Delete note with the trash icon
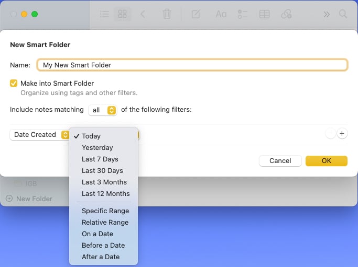Screen dimensions: 358x267 167,14
